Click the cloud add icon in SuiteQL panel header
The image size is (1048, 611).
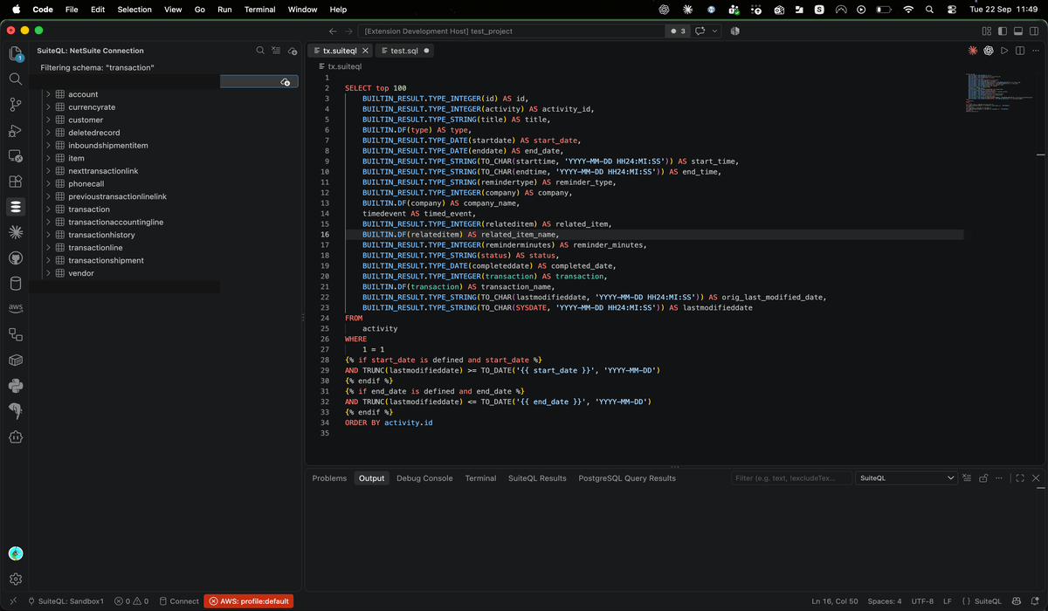point(292,51)
